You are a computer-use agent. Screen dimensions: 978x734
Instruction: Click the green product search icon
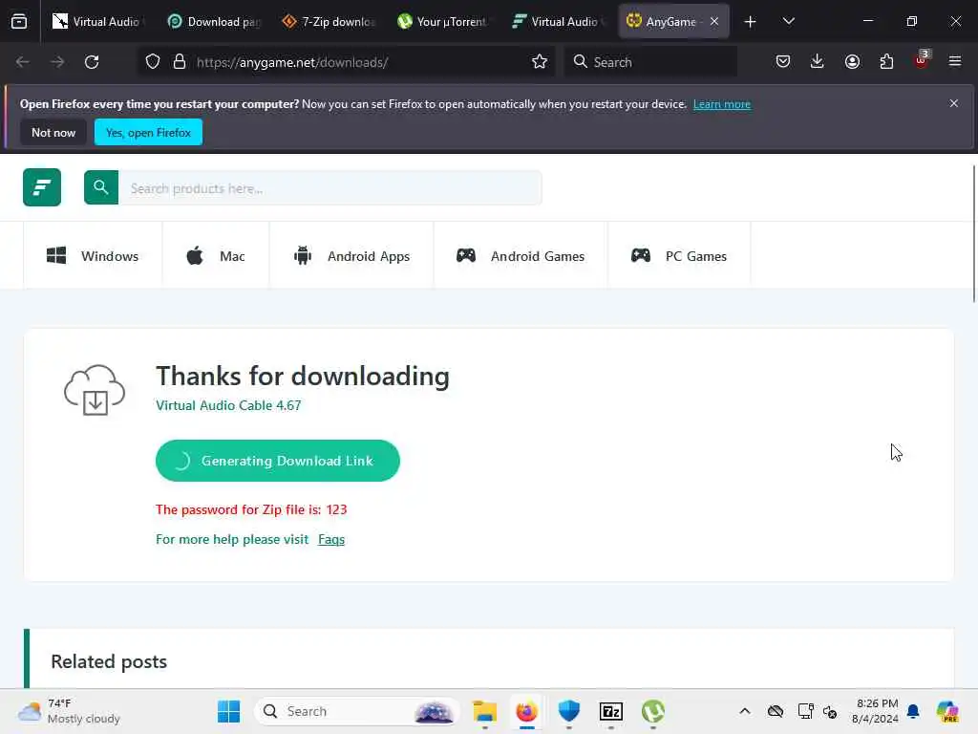[x=101, y=187]
